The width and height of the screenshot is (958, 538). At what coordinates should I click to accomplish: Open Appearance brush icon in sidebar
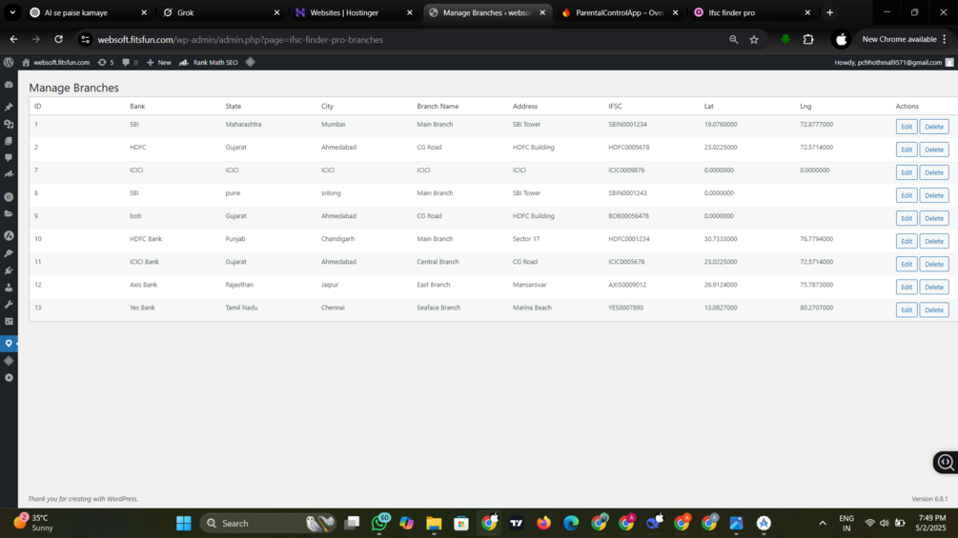9,253
